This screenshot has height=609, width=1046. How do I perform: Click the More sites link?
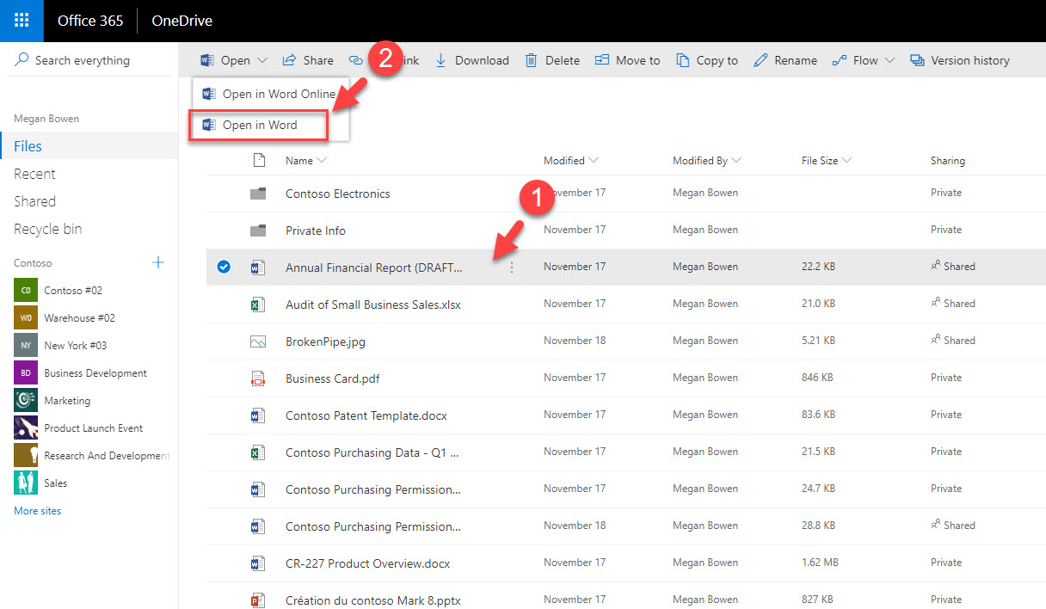point(38,511)
